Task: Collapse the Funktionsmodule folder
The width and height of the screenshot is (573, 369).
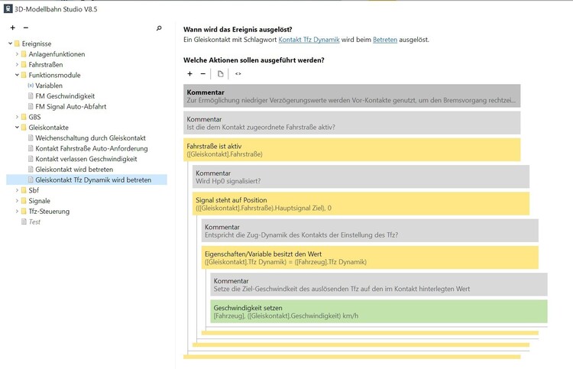Action: point(17,76)
